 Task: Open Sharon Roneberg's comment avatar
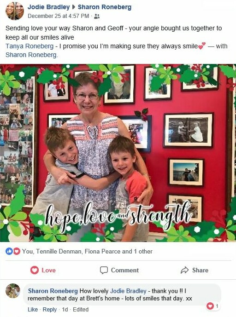click(13, 291)
